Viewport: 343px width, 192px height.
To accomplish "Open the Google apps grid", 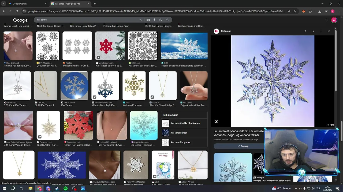I will tap(327, 20).
